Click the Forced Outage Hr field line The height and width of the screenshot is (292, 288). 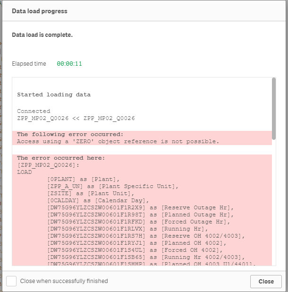tap(138, 222)
